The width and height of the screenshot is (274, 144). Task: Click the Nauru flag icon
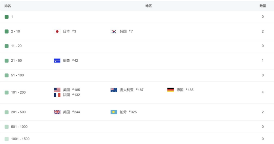(57, 60)
